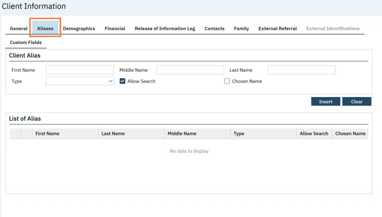The height and width of the screenshot is (217, 382).
Task: Open the General tab
Action: (x=18, y=28)
